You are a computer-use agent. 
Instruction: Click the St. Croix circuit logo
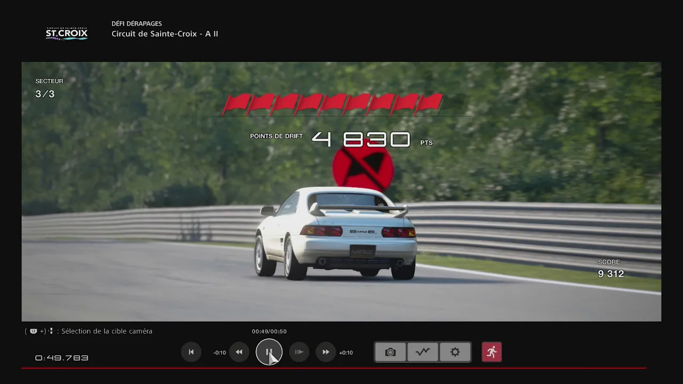pos(67,34)
